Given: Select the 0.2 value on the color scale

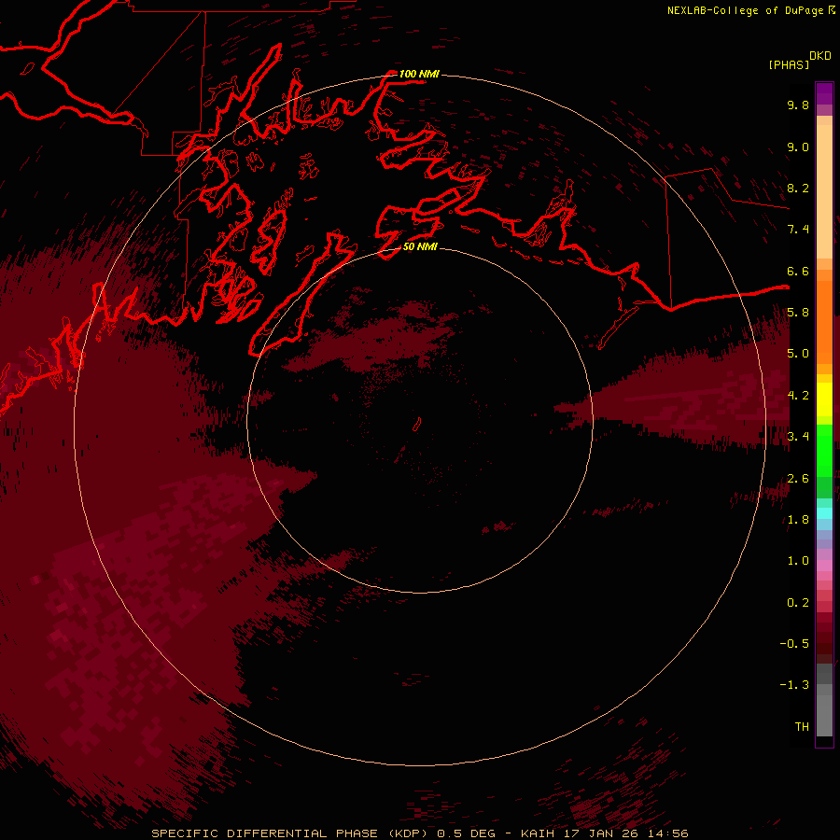Looking at the screenshot, I should (x=798, y=603).
